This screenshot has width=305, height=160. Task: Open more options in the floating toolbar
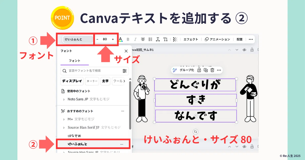[219, 70]
